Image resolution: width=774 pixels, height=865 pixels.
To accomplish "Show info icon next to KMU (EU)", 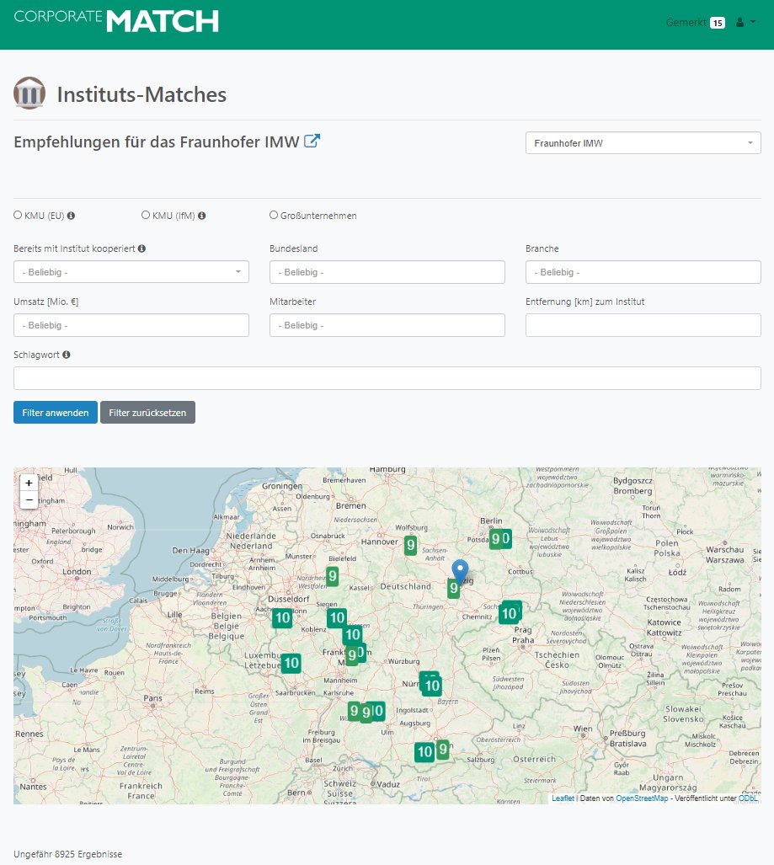I will click(71, 216).
